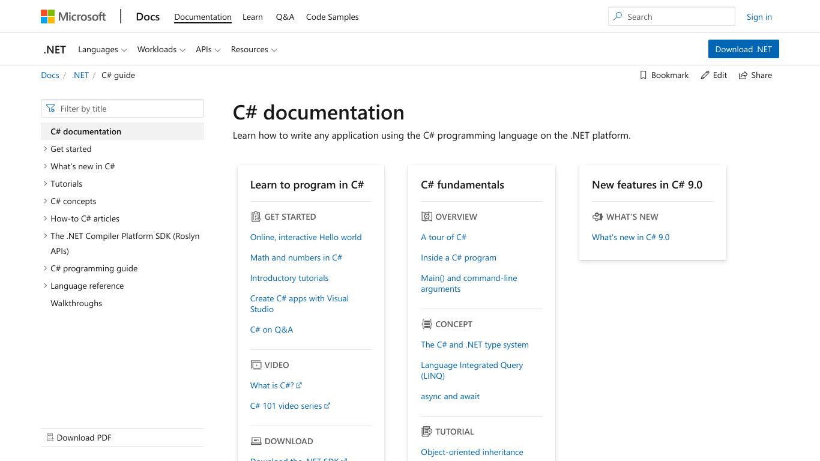Expand the How-to C# articles node
820x461 pixels.
click(46, 218)
